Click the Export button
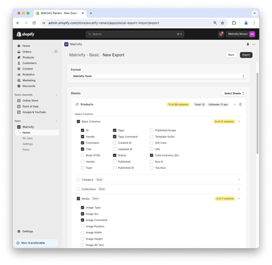 (246, 55)
